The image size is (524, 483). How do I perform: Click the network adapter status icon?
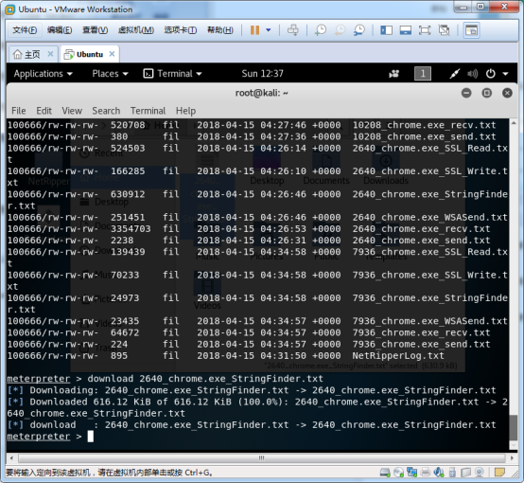[411, 473]
